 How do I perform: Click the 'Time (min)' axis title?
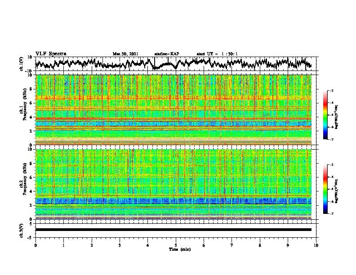[180, 249]
